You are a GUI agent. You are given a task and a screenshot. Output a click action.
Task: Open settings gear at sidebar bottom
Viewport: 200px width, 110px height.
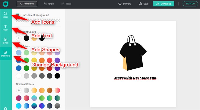coord(5,108)
